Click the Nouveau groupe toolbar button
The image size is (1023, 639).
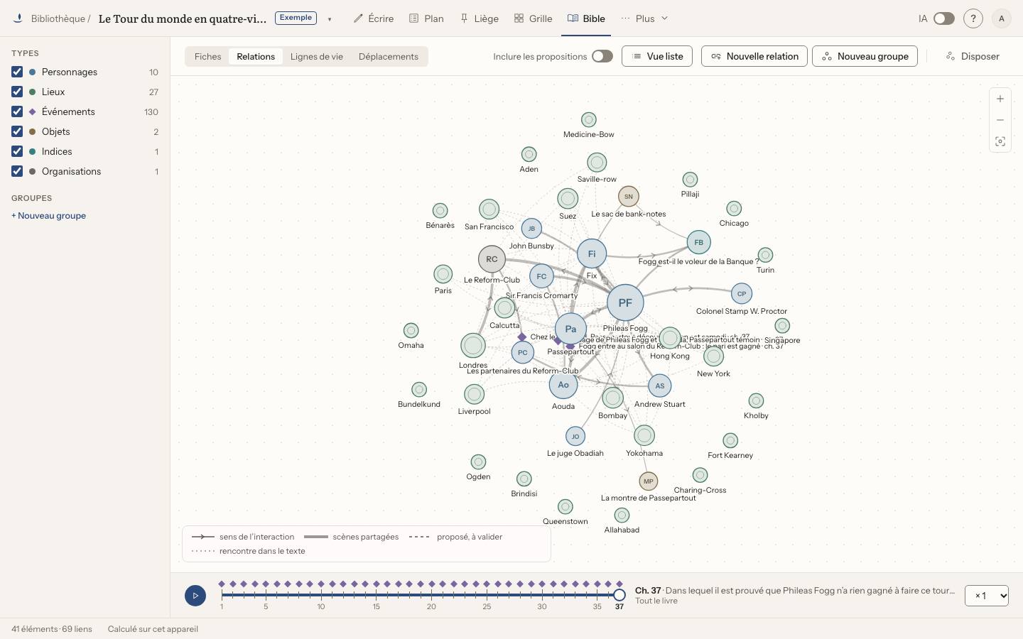tap(865, 56)
